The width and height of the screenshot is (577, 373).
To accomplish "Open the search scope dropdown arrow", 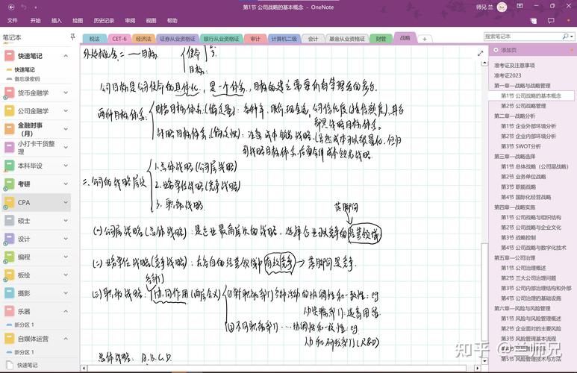I will tap(572, 37).
